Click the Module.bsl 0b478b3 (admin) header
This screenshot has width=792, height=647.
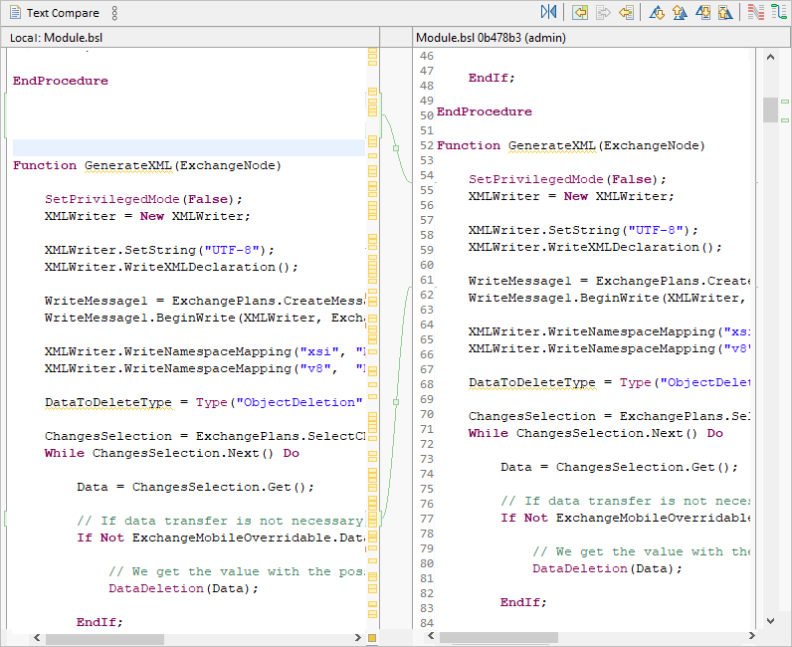pos(488,37)
